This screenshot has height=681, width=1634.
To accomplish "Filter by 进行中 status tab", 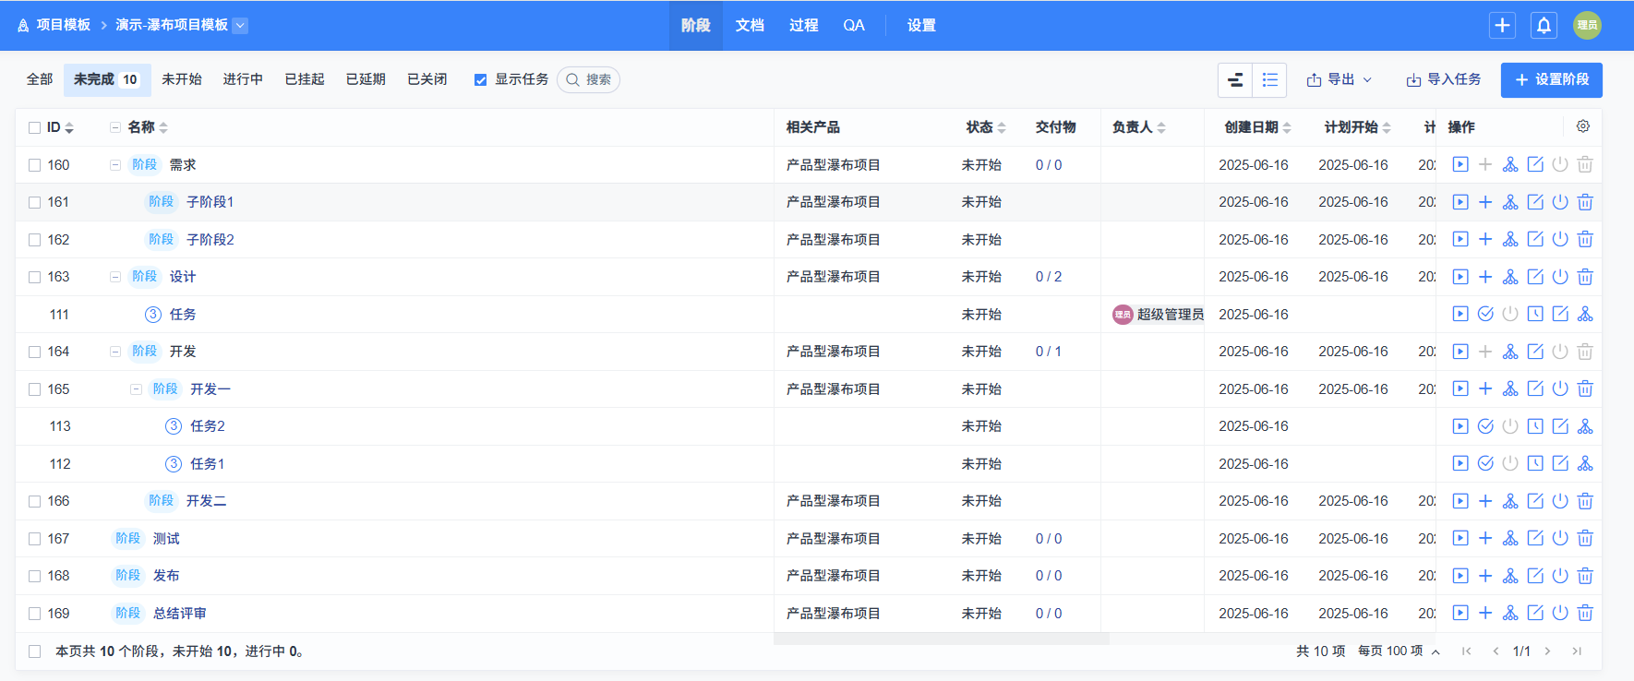I will (x=243, y=79).
